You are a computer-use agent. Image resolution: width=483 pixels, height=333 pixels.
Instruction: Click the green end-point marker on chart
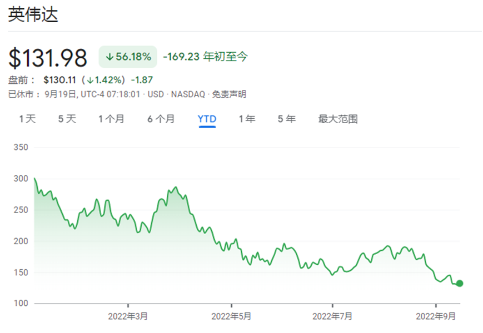tap(460, 284)
